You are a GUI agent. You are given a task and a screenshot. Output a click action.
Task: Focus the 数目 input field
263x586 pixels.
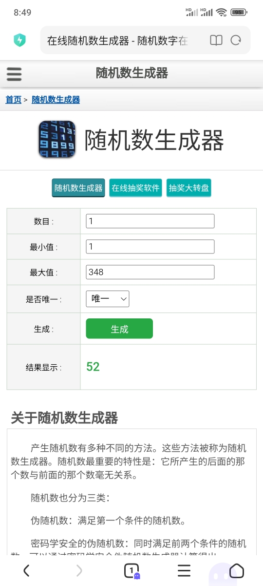coord(150,221)
